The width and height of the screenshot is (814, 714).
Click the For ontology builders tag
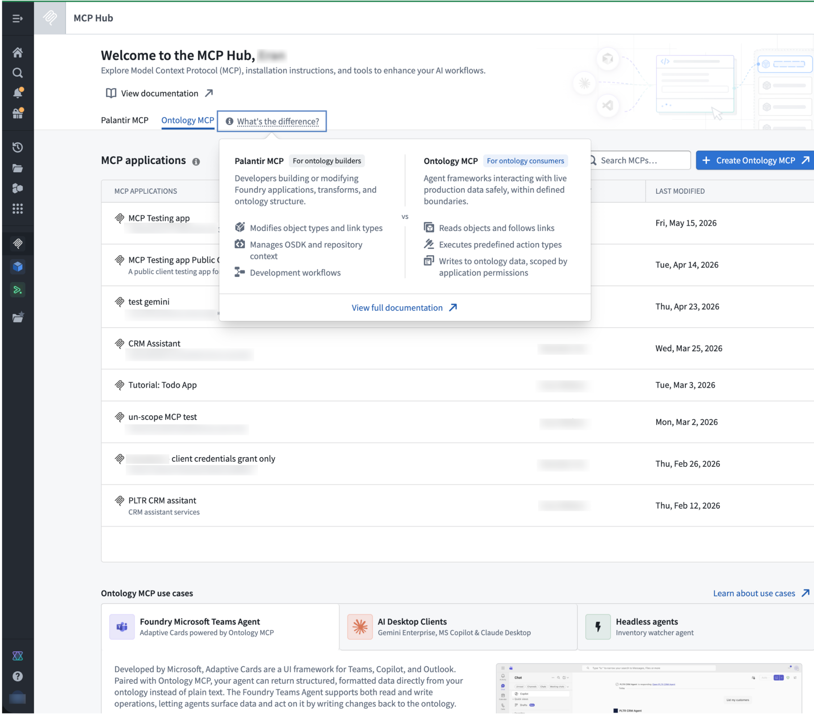(327, 161)
